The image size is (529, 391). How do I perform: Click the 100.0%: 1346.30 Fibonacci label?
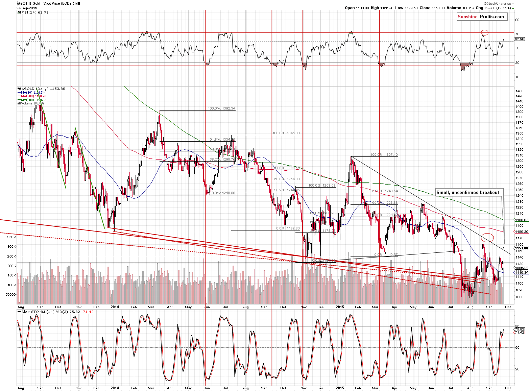tap(286, 133)
